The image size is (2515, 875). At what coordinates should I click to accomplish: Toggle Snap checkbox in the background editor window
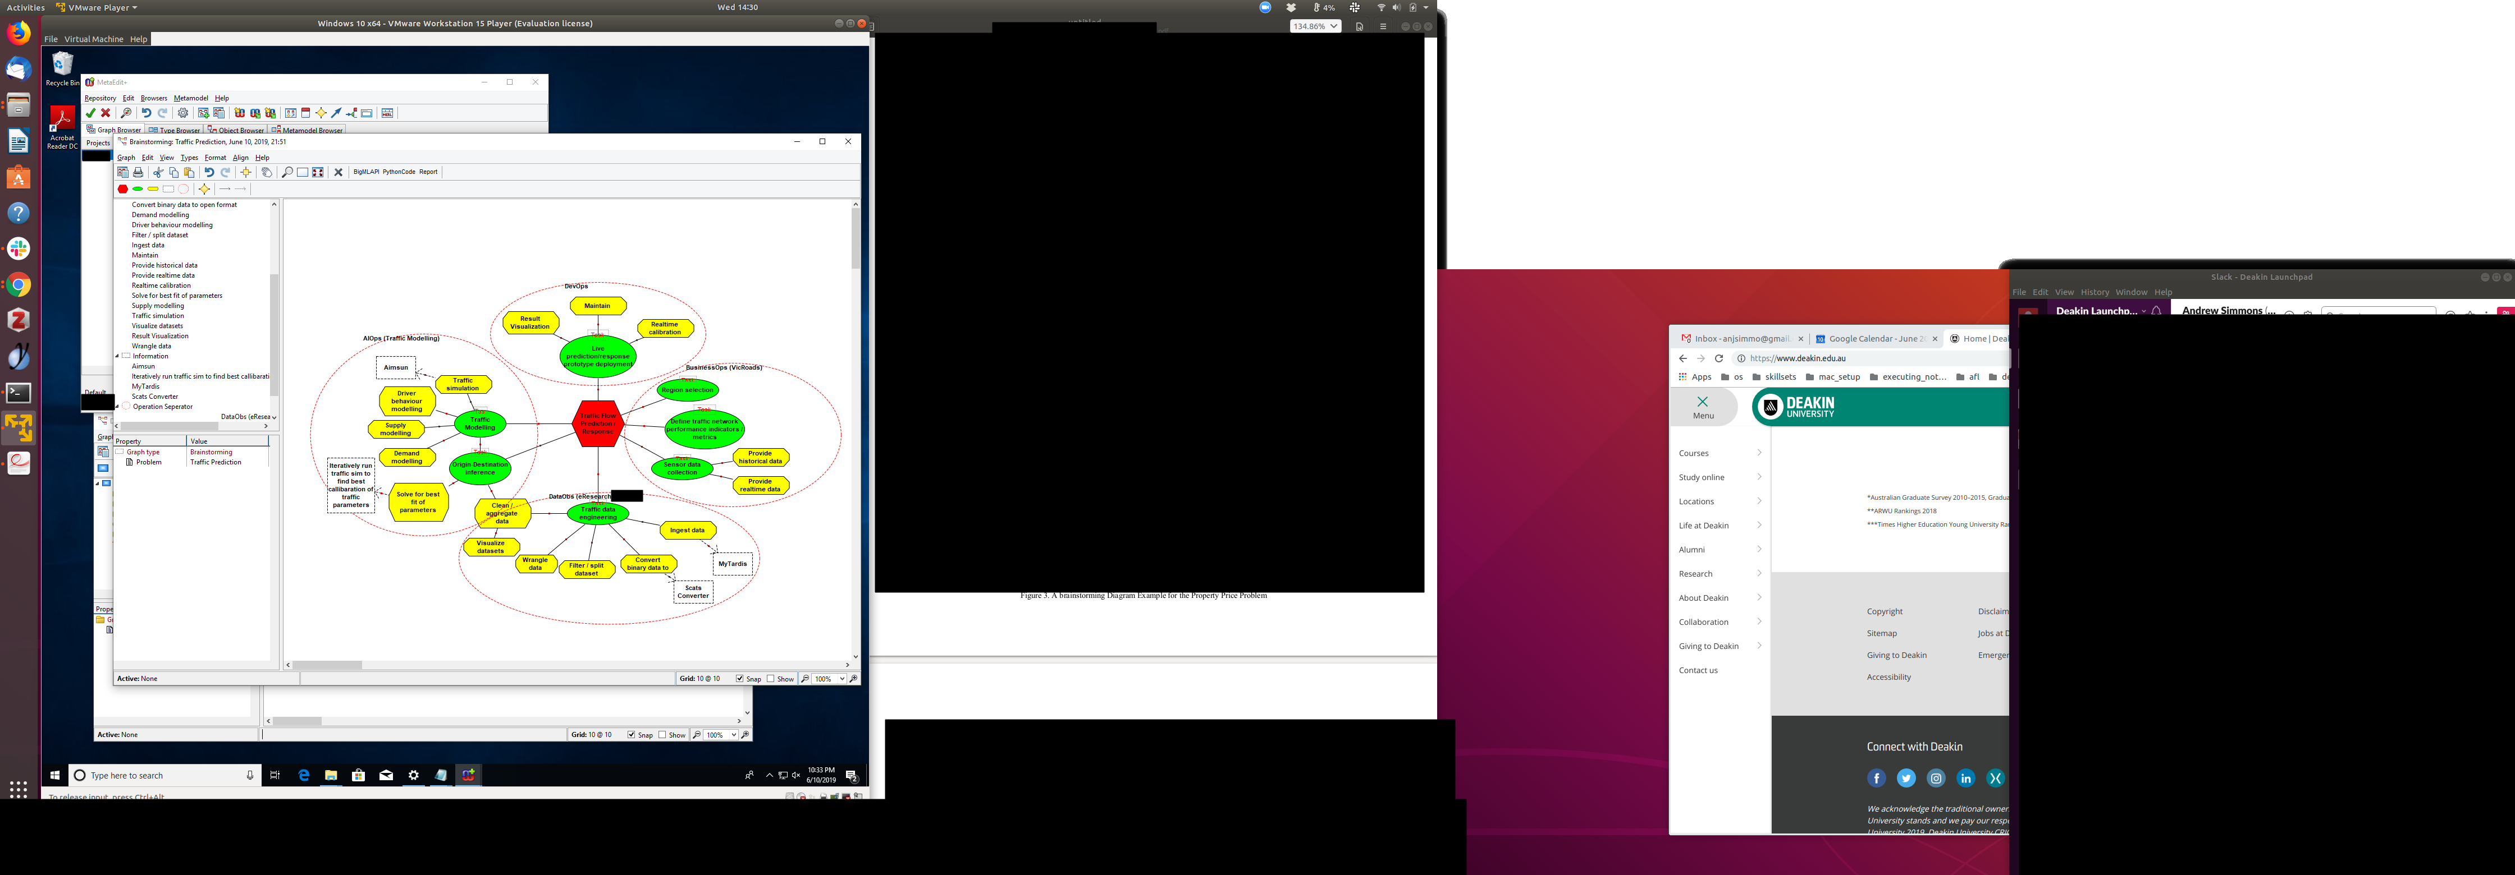coord(632,735)
